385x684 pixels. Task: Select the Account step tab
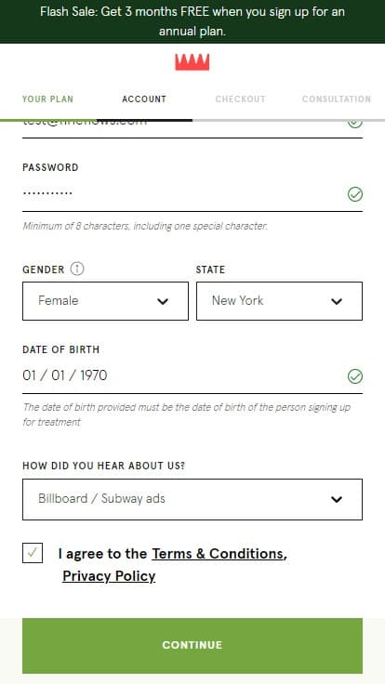pos(144,99)
